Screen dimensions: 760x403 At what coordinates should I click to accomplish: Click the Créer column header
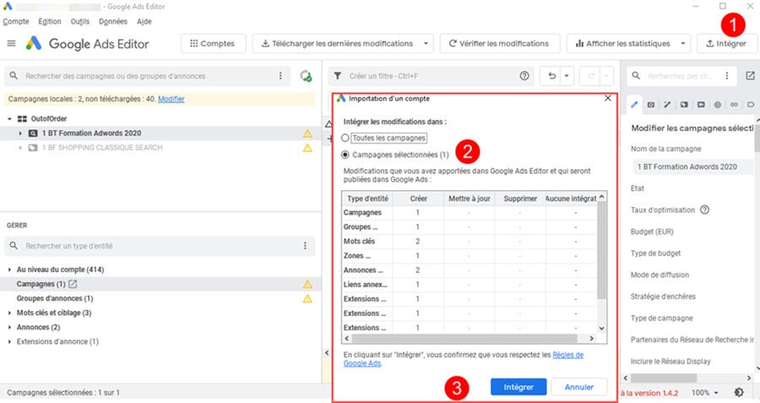[x=418, y=199]
